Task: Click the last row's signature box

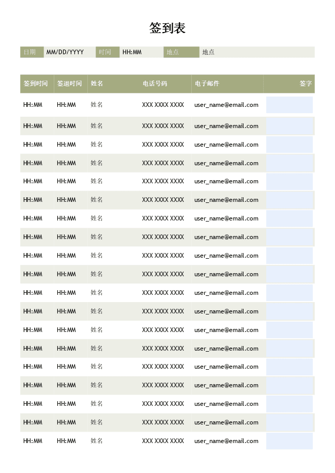Action: pos(290,441)
